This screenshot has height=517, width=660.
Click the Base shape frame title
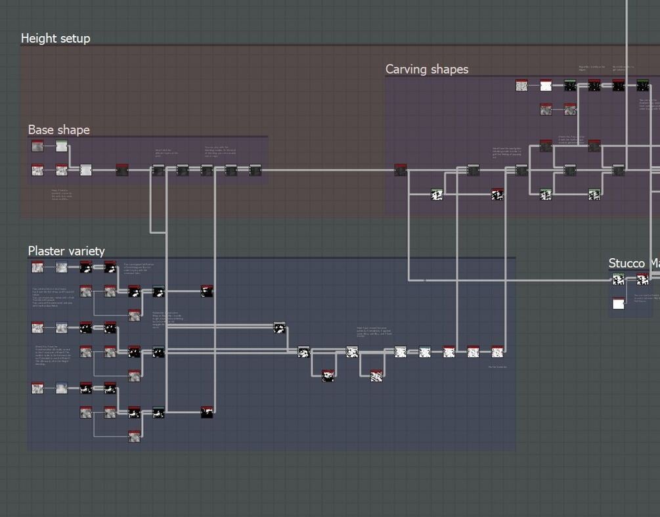(59, 129)
